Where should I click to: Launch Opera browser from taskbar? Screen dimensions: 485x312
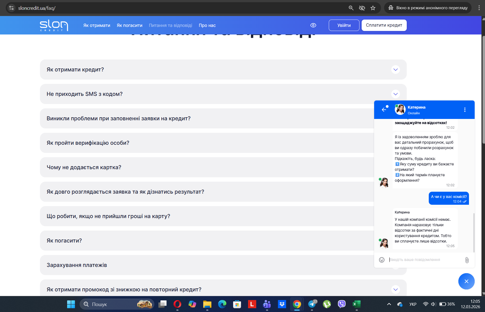[x=177, y=304]
